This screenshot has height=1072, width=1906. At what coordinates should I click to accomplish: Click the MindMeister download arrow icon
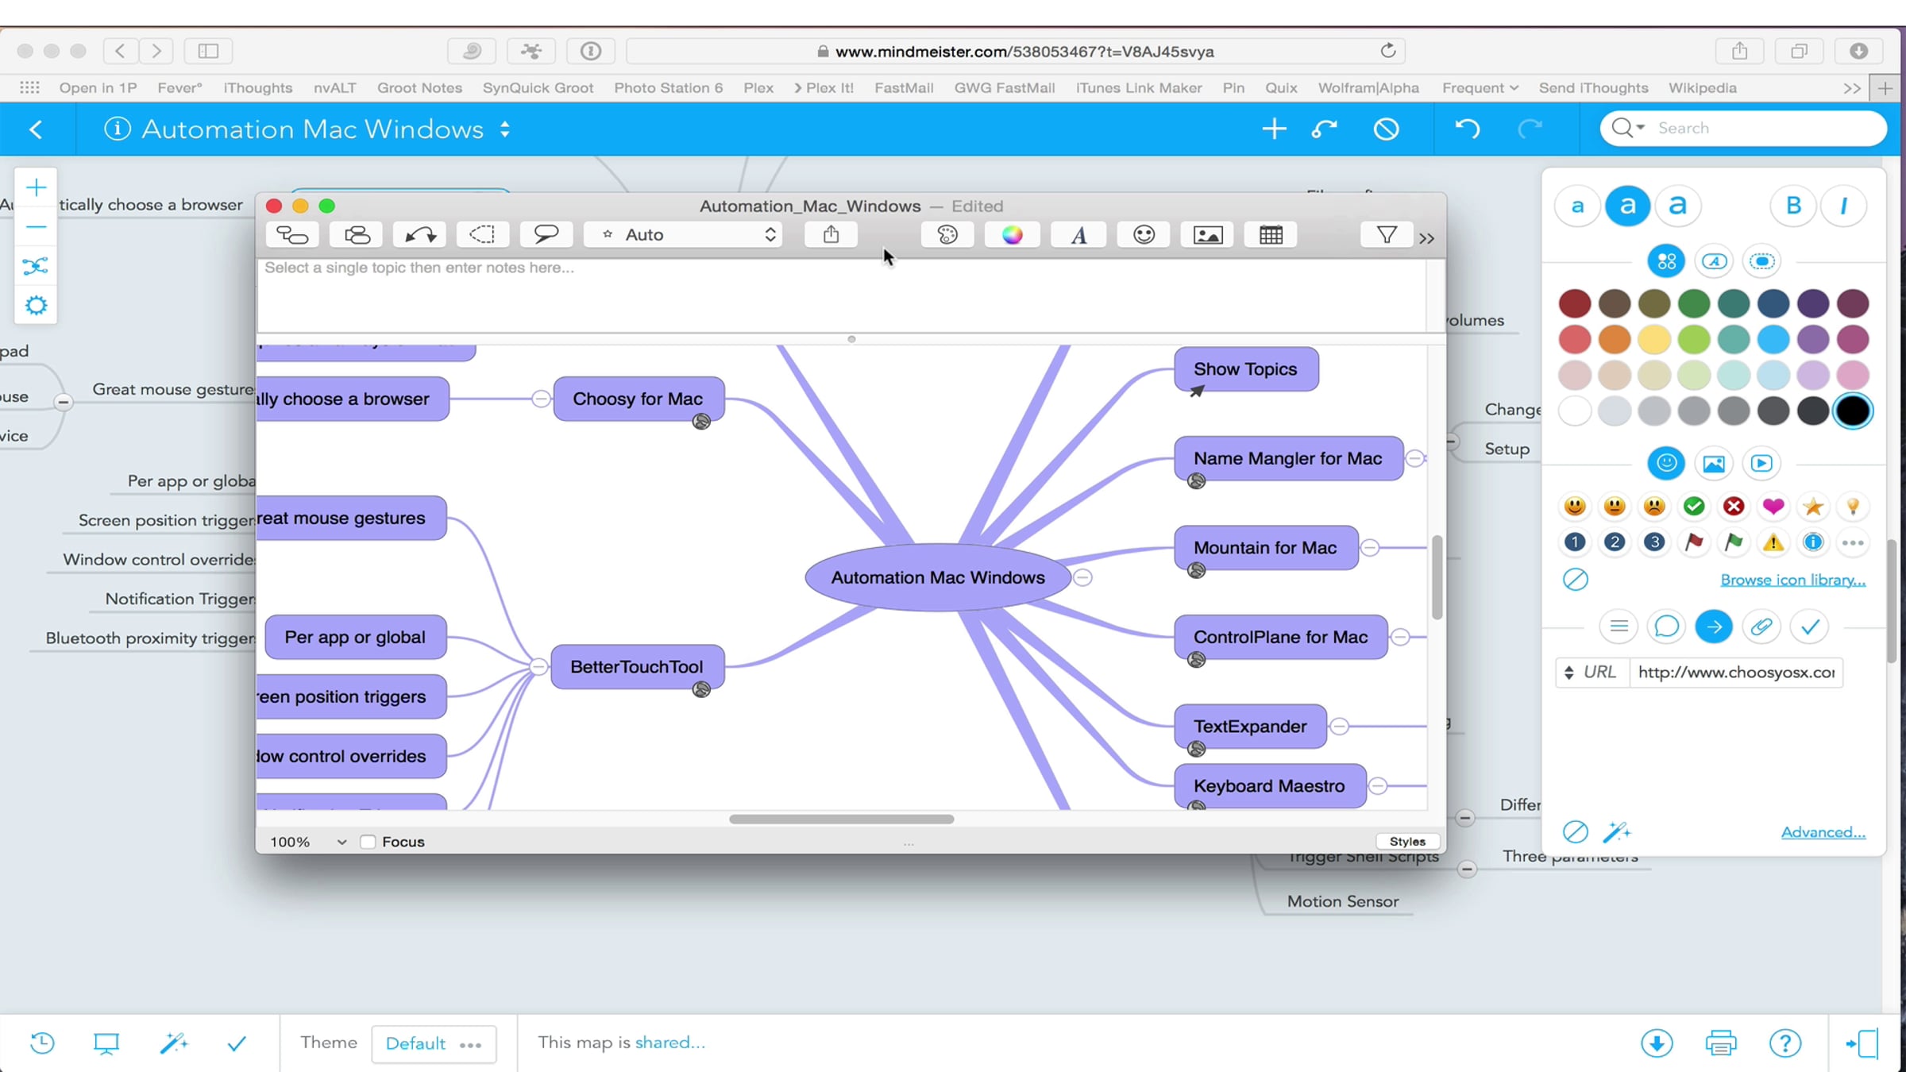[1657, 1043]
